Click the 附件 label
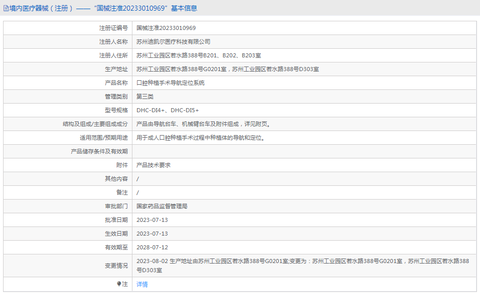 [x=122, y=165]
